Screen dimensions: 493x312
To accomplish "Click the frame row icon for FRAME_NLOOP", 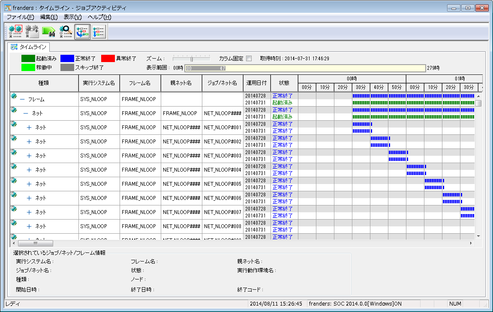I will [x=14, y=96].
